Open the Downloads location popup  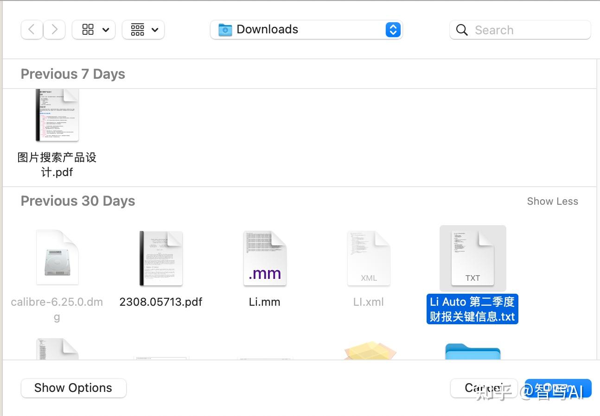point(306,30)
